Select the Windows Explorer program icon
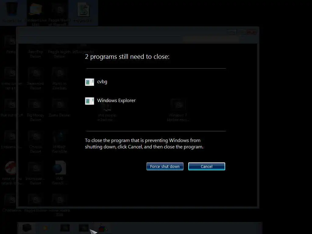Image resolution: width=312 pixels, height=234 pixels. pos(90,101)
